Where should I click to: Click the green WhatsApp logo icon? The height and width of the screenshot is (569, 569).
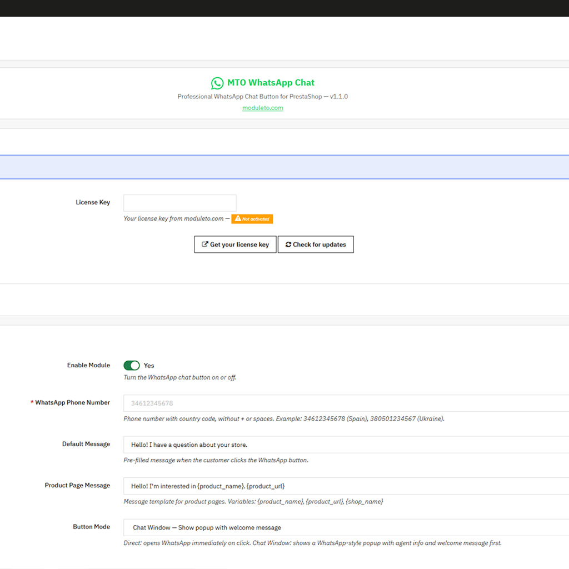click(217, 83)
